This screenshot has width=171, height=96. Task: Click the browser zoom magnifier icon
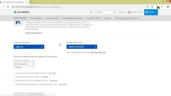coord(147,7)
